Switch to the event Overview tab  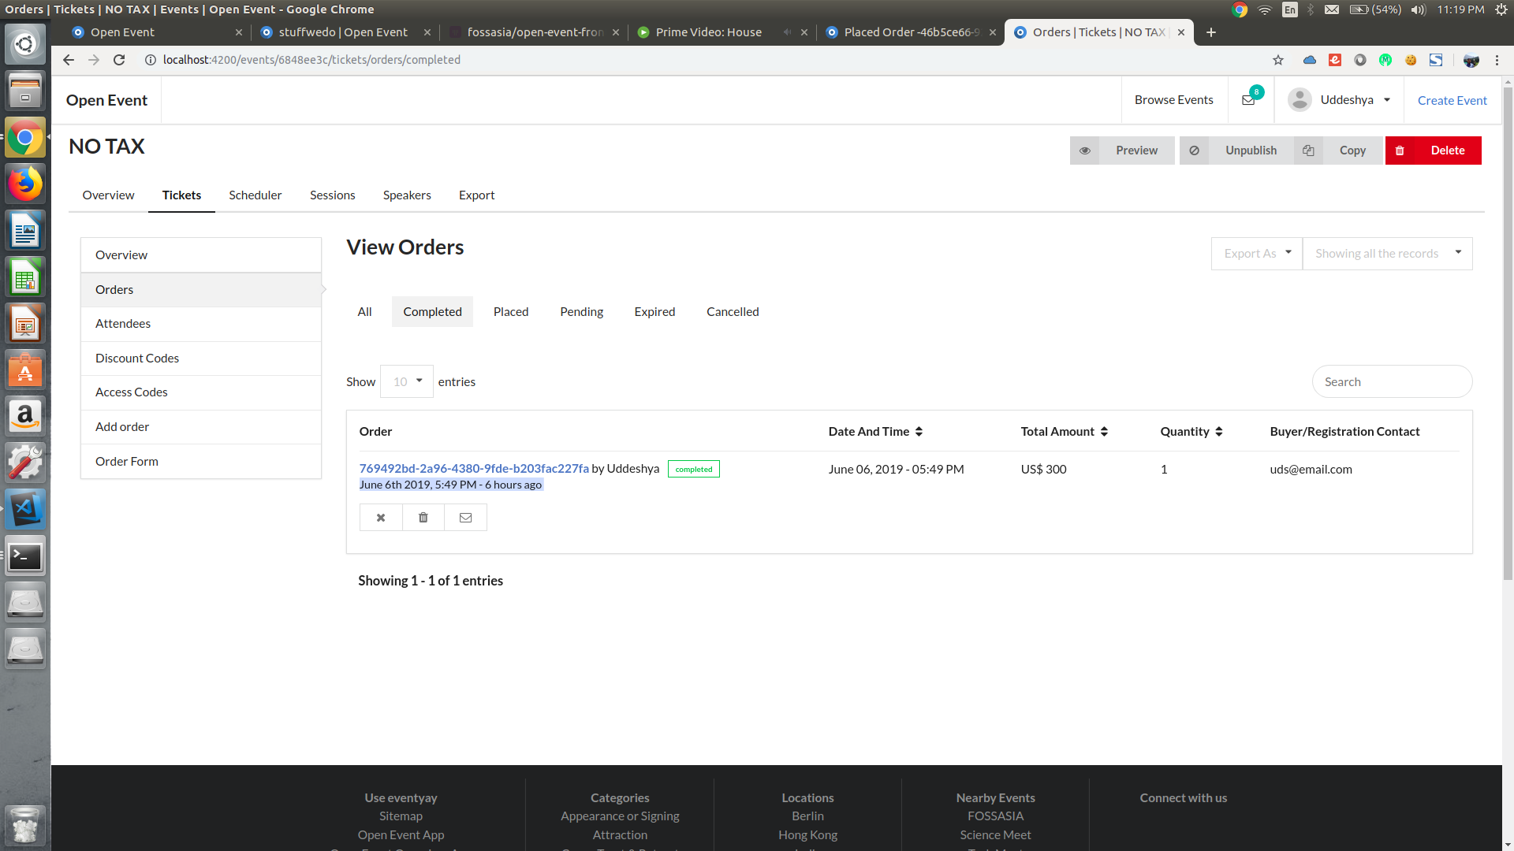coord(108,195)
